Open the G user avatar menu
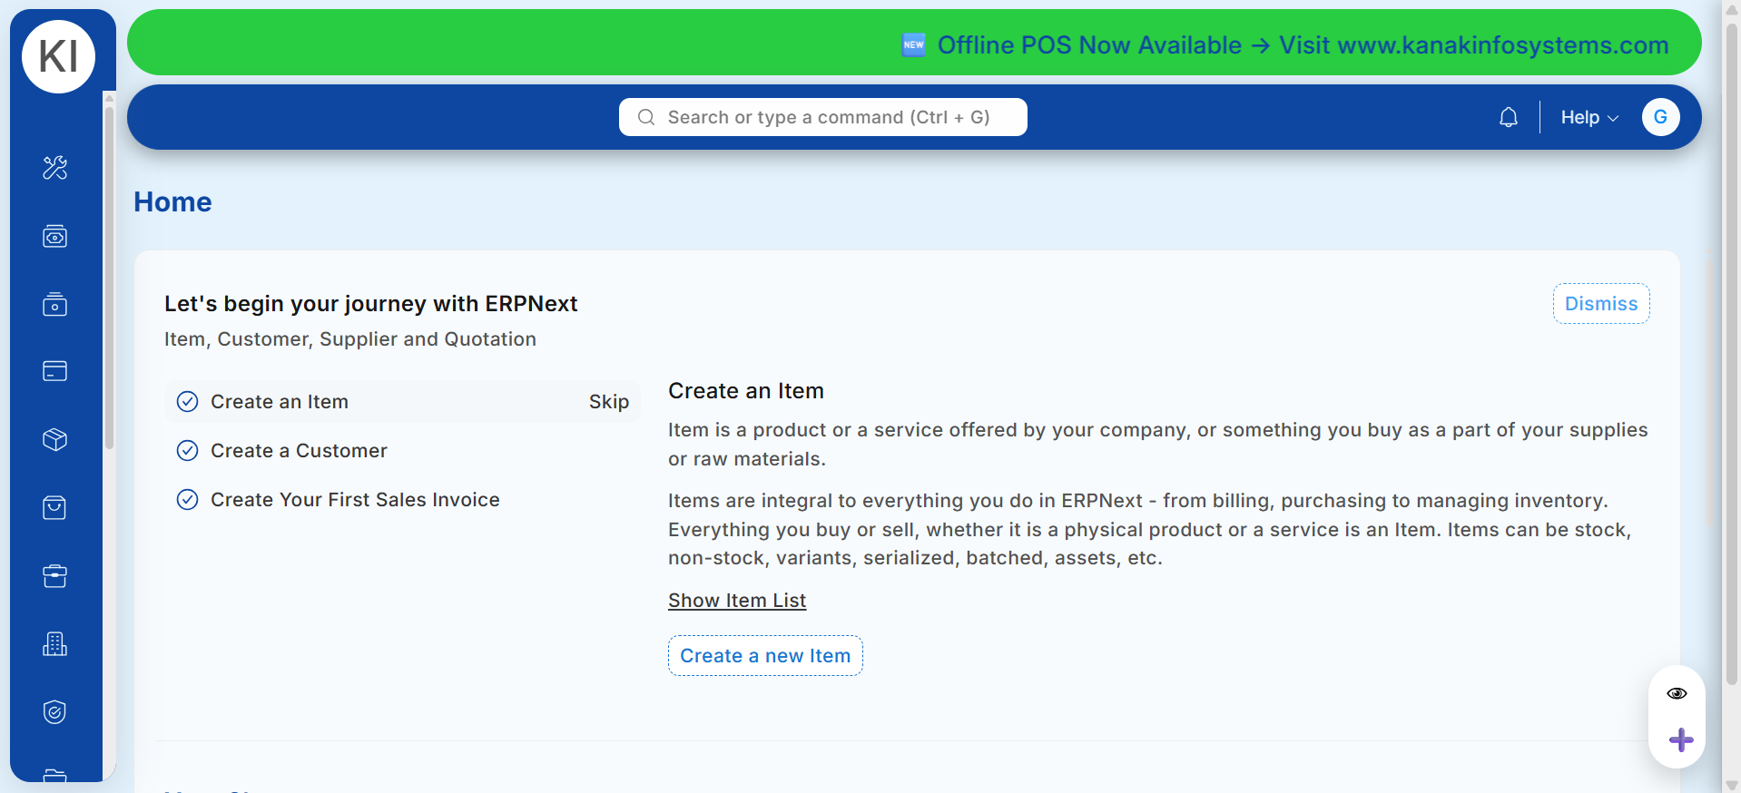The image size is (1741, 793). pyautogui.click(x=1660, y=117)
